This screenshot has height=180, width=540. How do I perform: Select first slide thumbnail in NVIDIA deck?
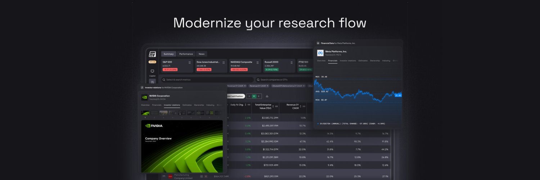145,113
